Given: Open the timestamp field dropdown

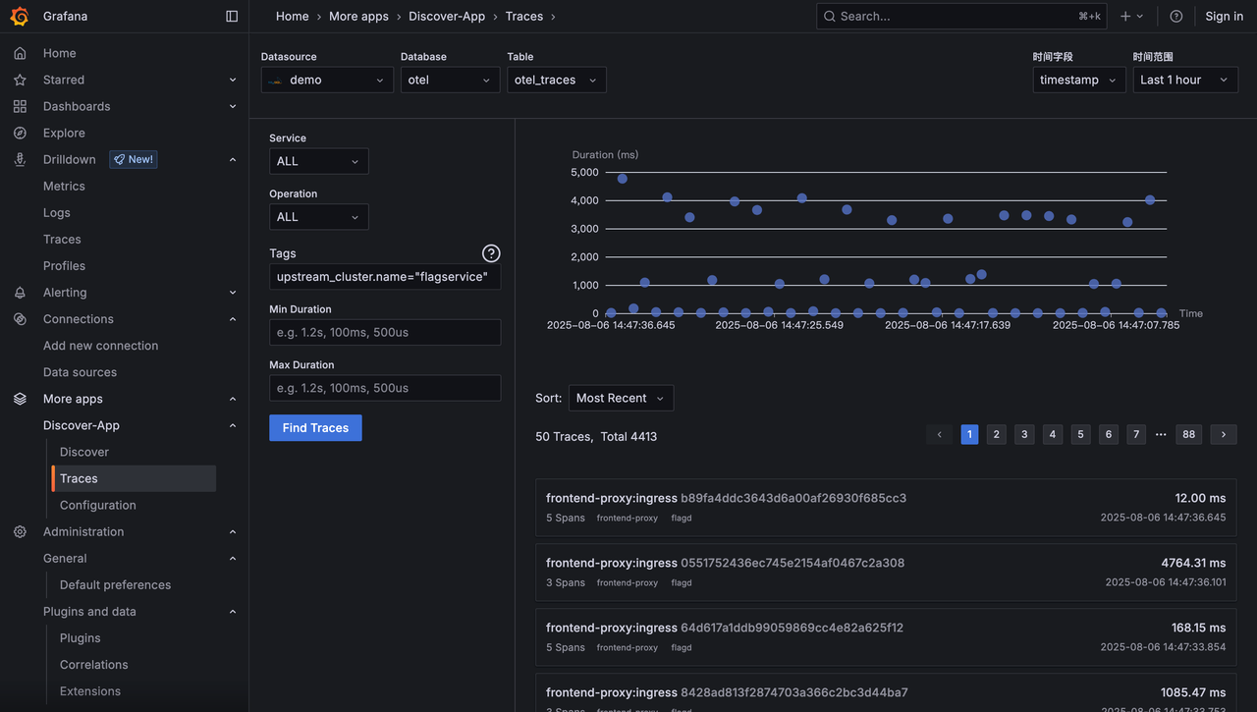Looking at the screenshot, I should pyautogui.click(x=1079, y=80).
